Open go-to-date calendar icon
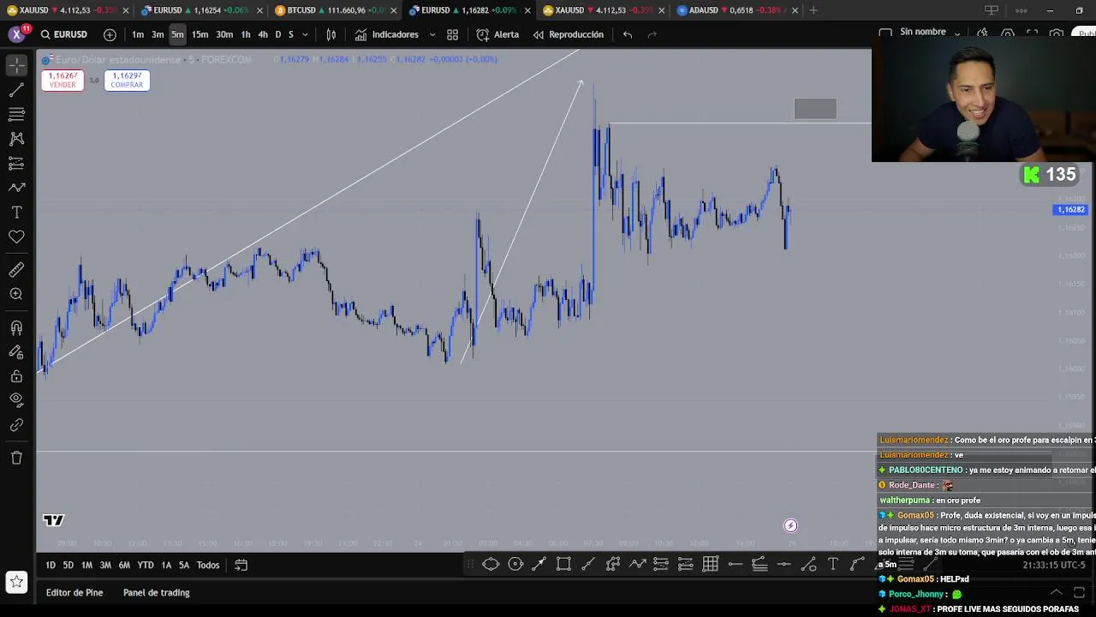The image size is (1096, 617). coord(241,565)
